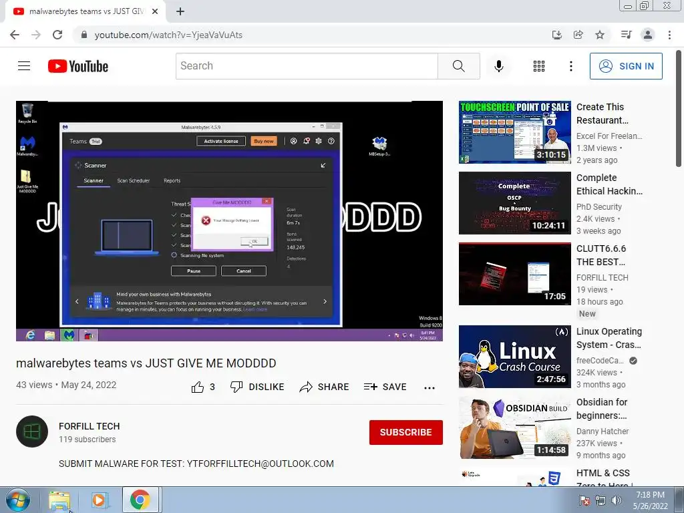Viewport: 684px width, 513px height.
Task: Click the magnifier search button
Action: [458, 66]
